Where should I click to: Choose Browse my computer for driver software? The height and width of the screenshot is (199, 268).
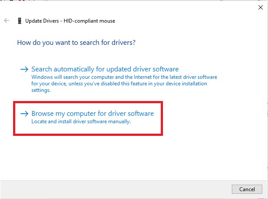pos(92,114)
